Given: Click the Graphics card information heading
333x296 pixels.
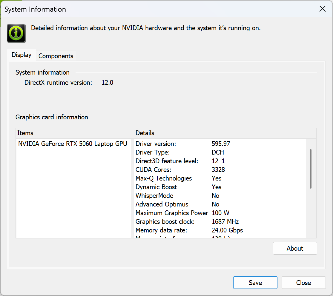Looking at the screenshot, I should [52, 117].
